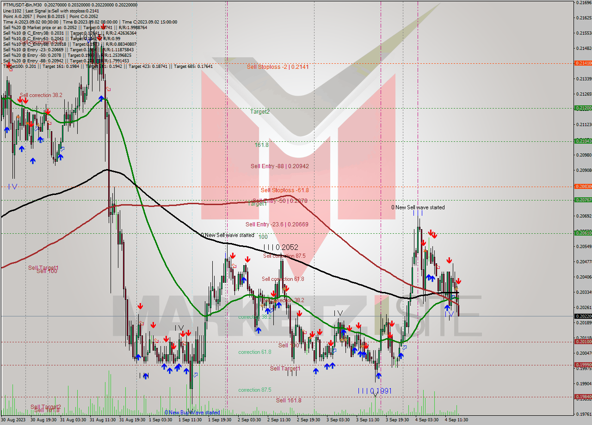This screenshot has width=592, height=425.
Task: Click the 'Sell correction 61.8' label mid-chart
Action: click(x=283, y=279)
